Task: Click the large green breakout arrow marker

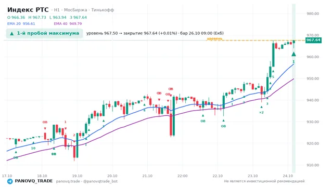Action: click(x=293, y=54)
